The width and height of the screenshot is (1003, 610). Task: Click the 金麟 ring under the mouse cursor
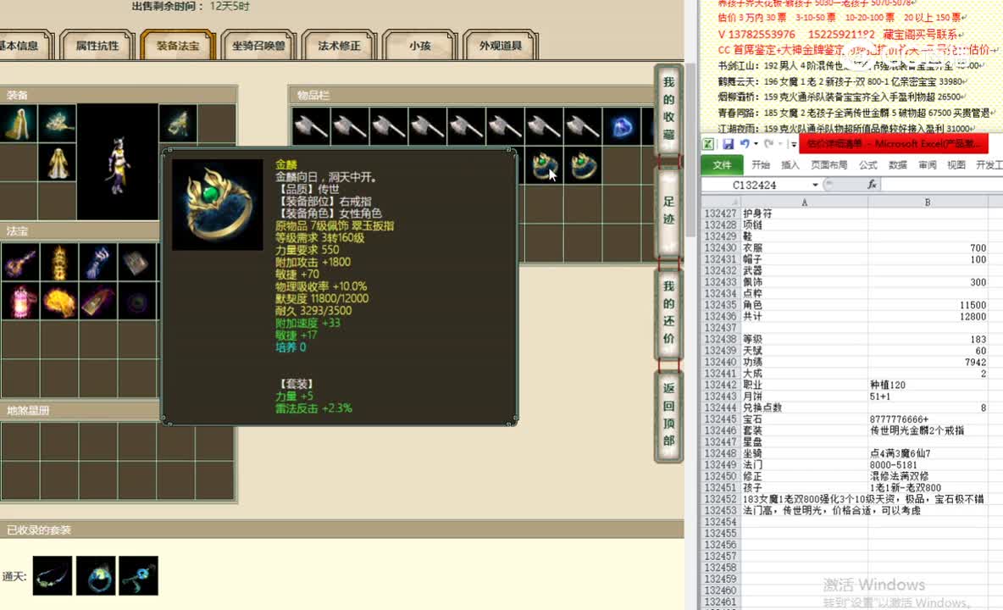[x=545, y=165]
